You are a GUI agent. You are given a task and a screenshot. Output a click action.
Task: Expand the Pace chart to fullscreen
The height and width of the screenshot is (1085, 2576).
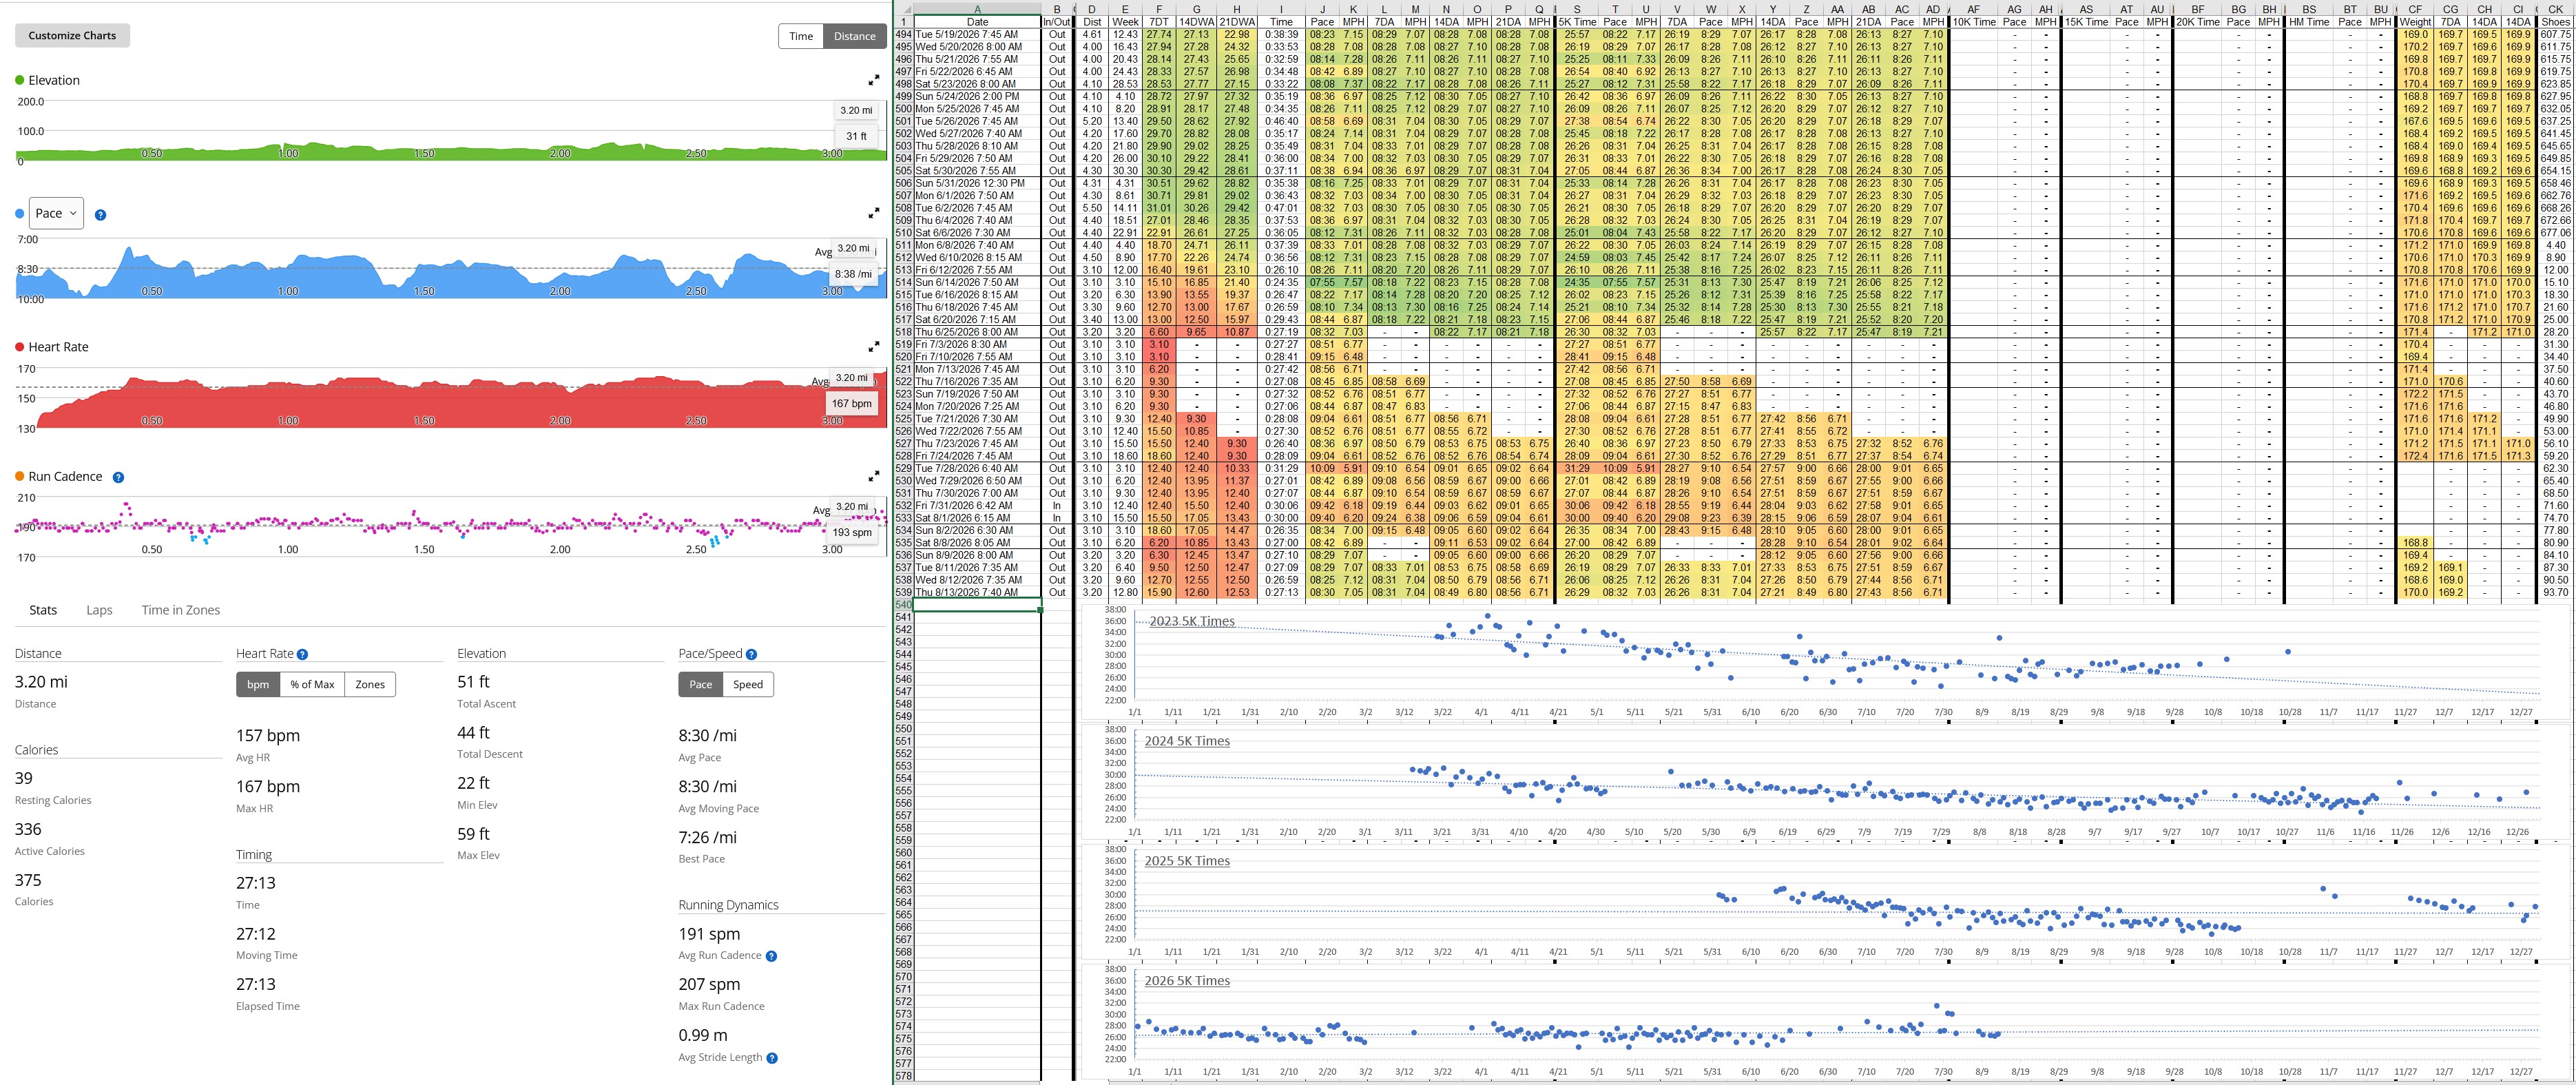[x=873, y=213]
